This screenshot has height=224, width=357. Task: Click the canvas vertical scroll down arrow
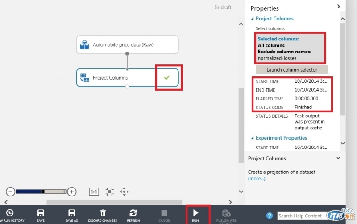[241, 192]
